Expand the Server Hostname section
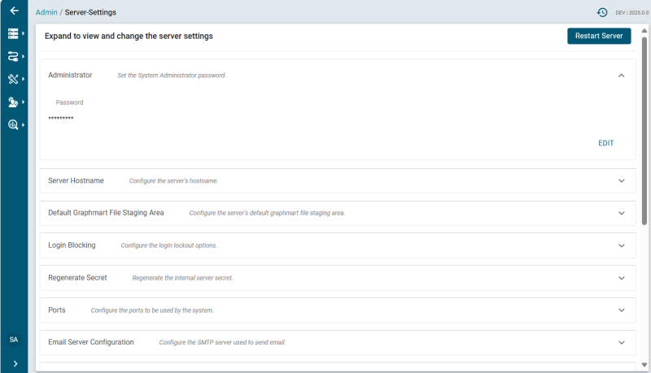Screen dimensions: 651x373 pyautogui.click(x=621, y=180)
